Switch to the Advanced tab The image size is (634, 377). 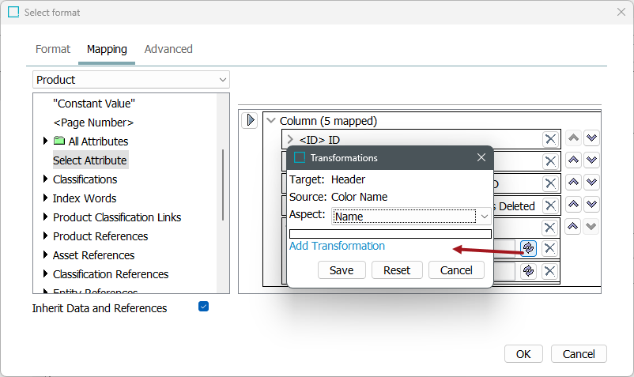coord(168,49)
